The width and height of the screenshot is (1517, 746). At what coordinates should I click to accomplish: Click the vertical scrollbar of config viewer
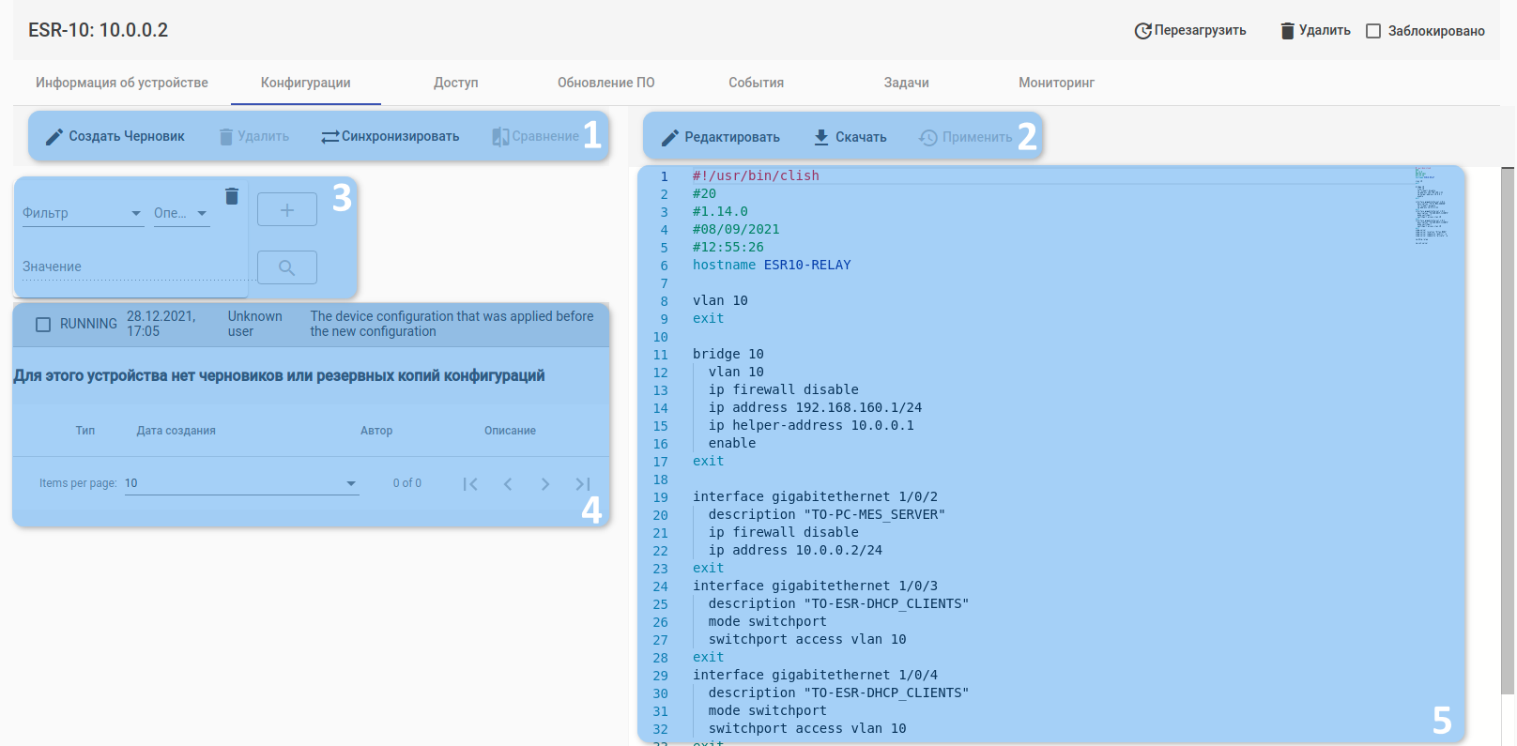pyautogui.click(x=1508, y=430)
